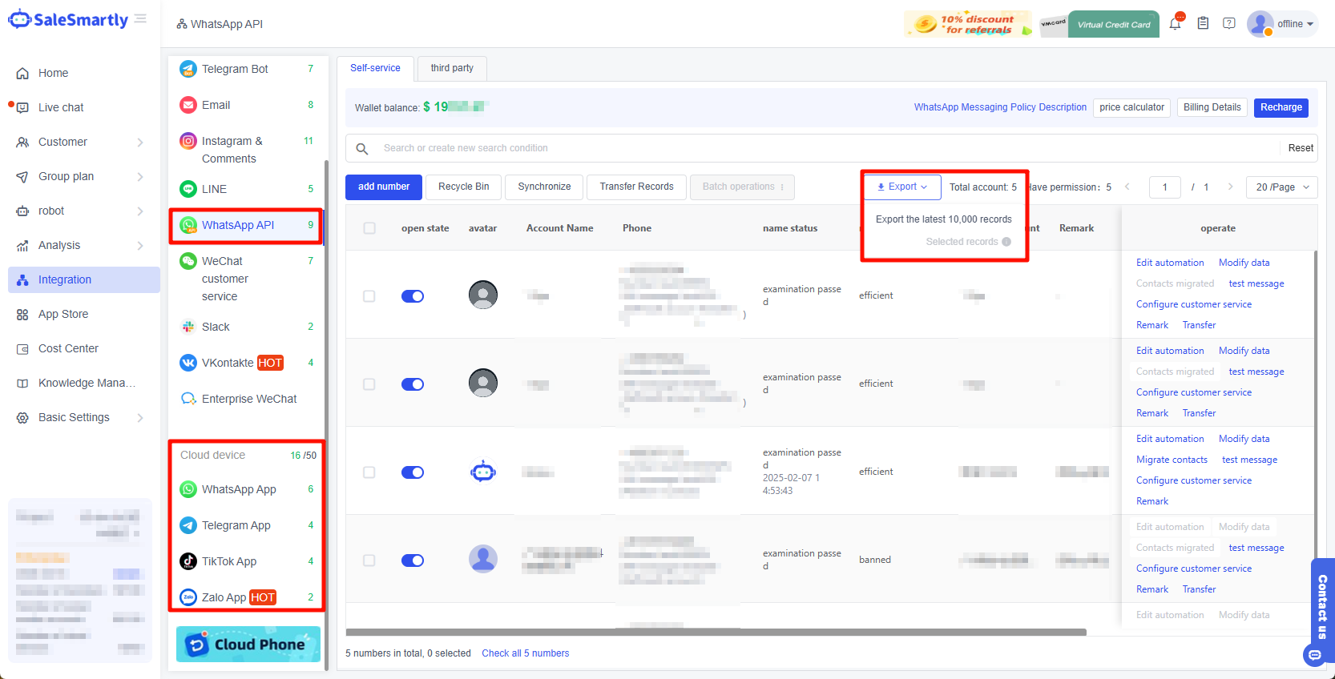Switch to the third party tab

click(452, 68)
